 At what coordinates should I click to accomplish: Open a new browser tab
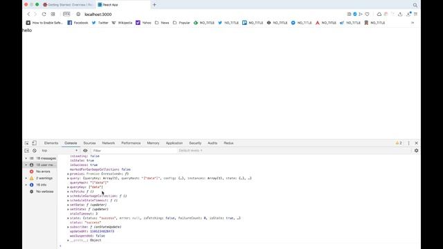point(154,5)
